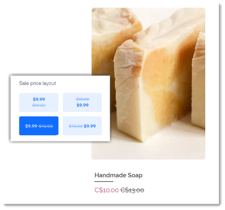Viewport: 225px width, 210px height.
Task: Click the crossed-out C$13.00 original price
Action: 132,190
